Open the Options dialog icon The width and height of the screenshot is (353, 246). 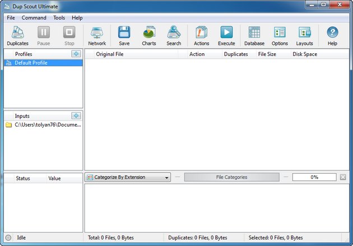tap(280, 35)
